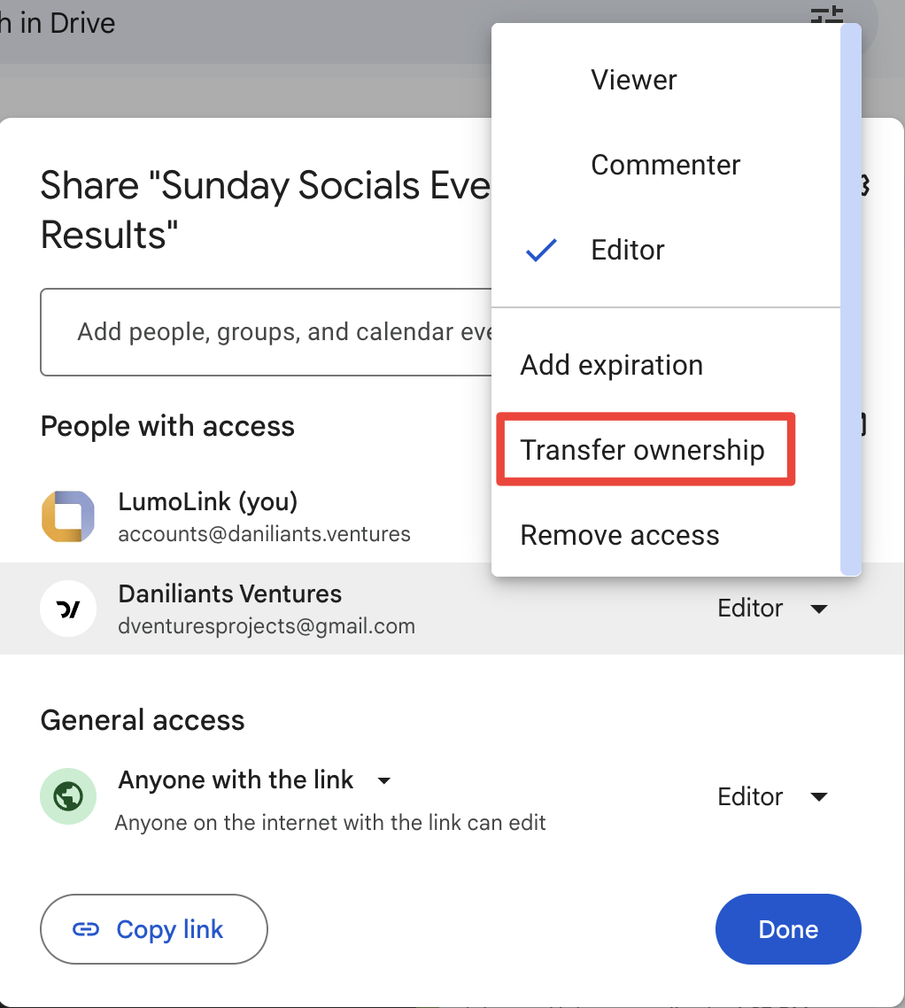Expand the Anyone with the link dropdown

tap(383, 780)
